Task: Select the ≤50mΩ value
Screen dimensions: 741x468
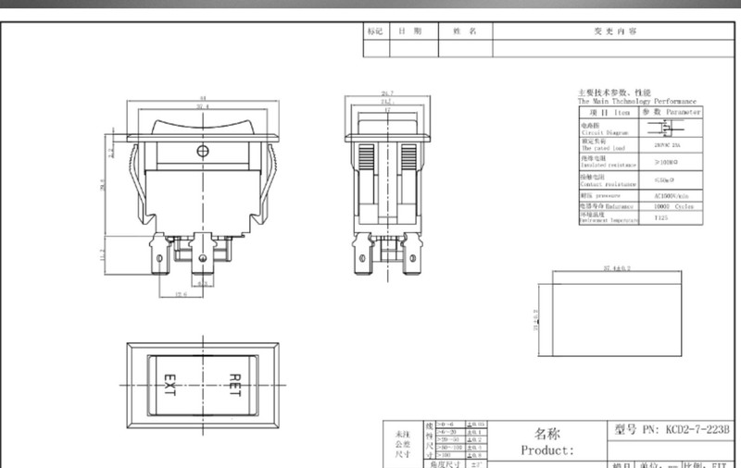Action: (x=665, y=180)
